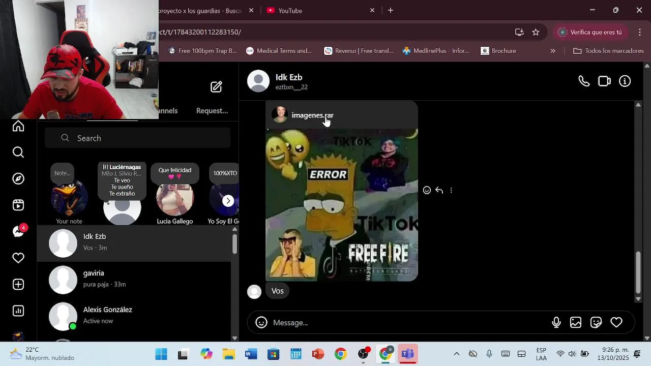Expand hidden bookmarks with double chevron
This screenshot has height=366, width=651.
point(553,51)
